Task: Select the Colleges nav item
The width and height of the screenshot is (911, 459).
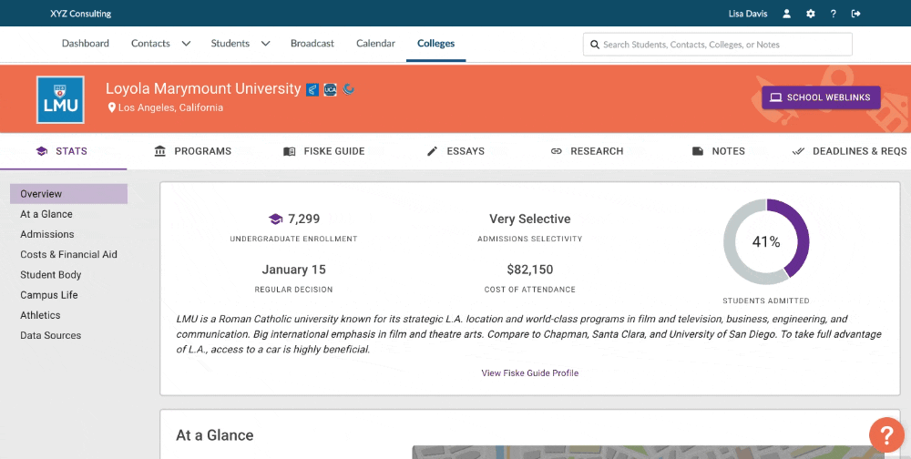Action: [435, 44]
